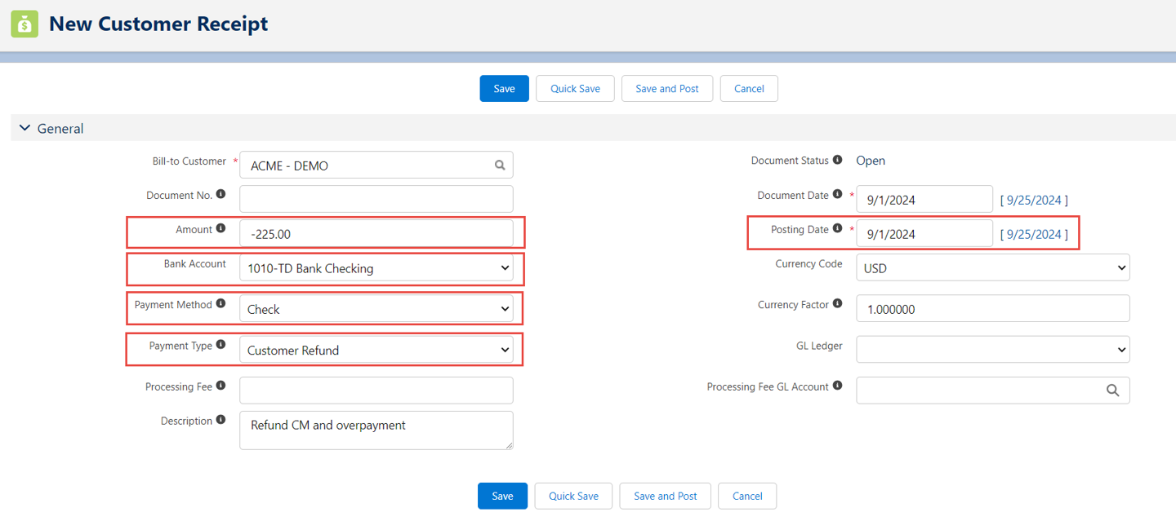Open the empty GL Ledger dropdown

pyautogui.click(x=993, y=349)
